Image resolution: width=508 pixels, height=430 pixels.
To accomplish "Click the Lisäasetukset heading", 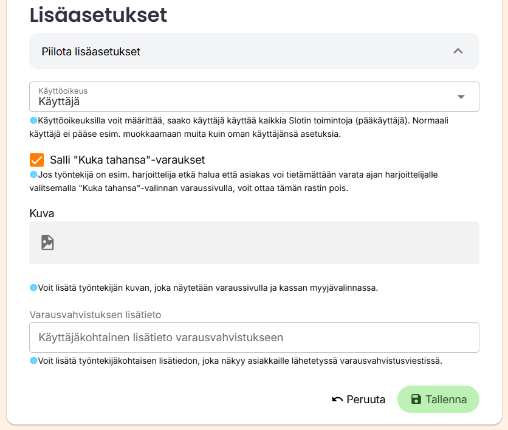I will (x=98, y=15).
